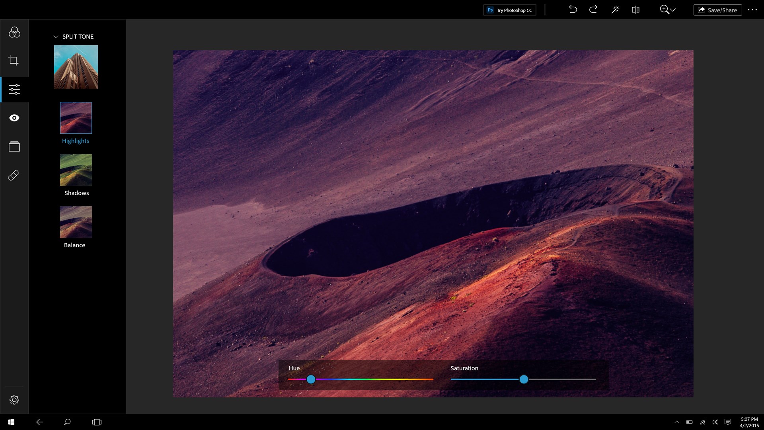Select the crop tool icon
This screenshot has height=430, width=764.
click(x=14, y=61)
